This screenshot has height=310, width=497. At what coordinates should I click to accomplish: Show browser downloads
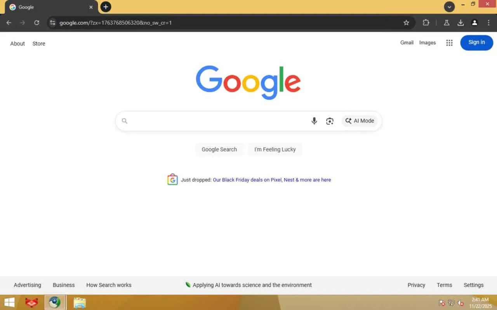tap(461, 23)
